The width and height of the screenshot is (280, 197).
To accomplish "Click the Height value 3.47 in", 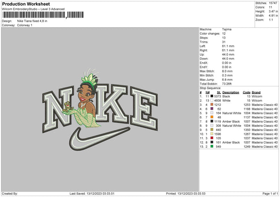I will click(273, 11).
